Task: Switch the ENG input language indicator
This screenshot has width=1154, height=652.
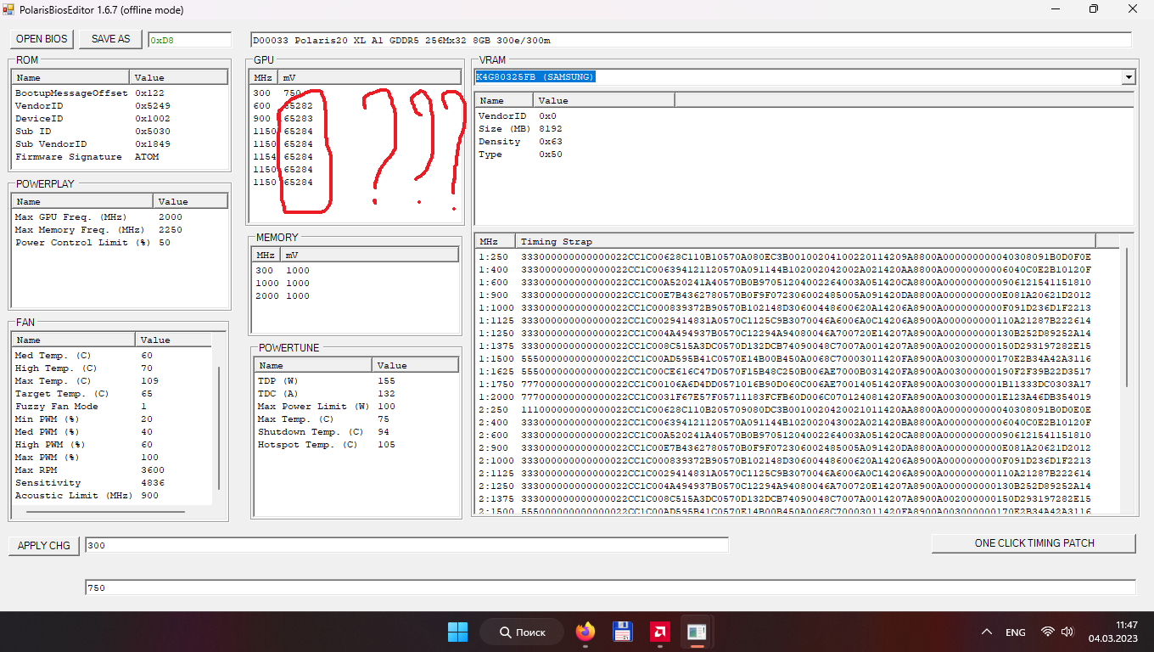Action: click(x=1015, y=632)
